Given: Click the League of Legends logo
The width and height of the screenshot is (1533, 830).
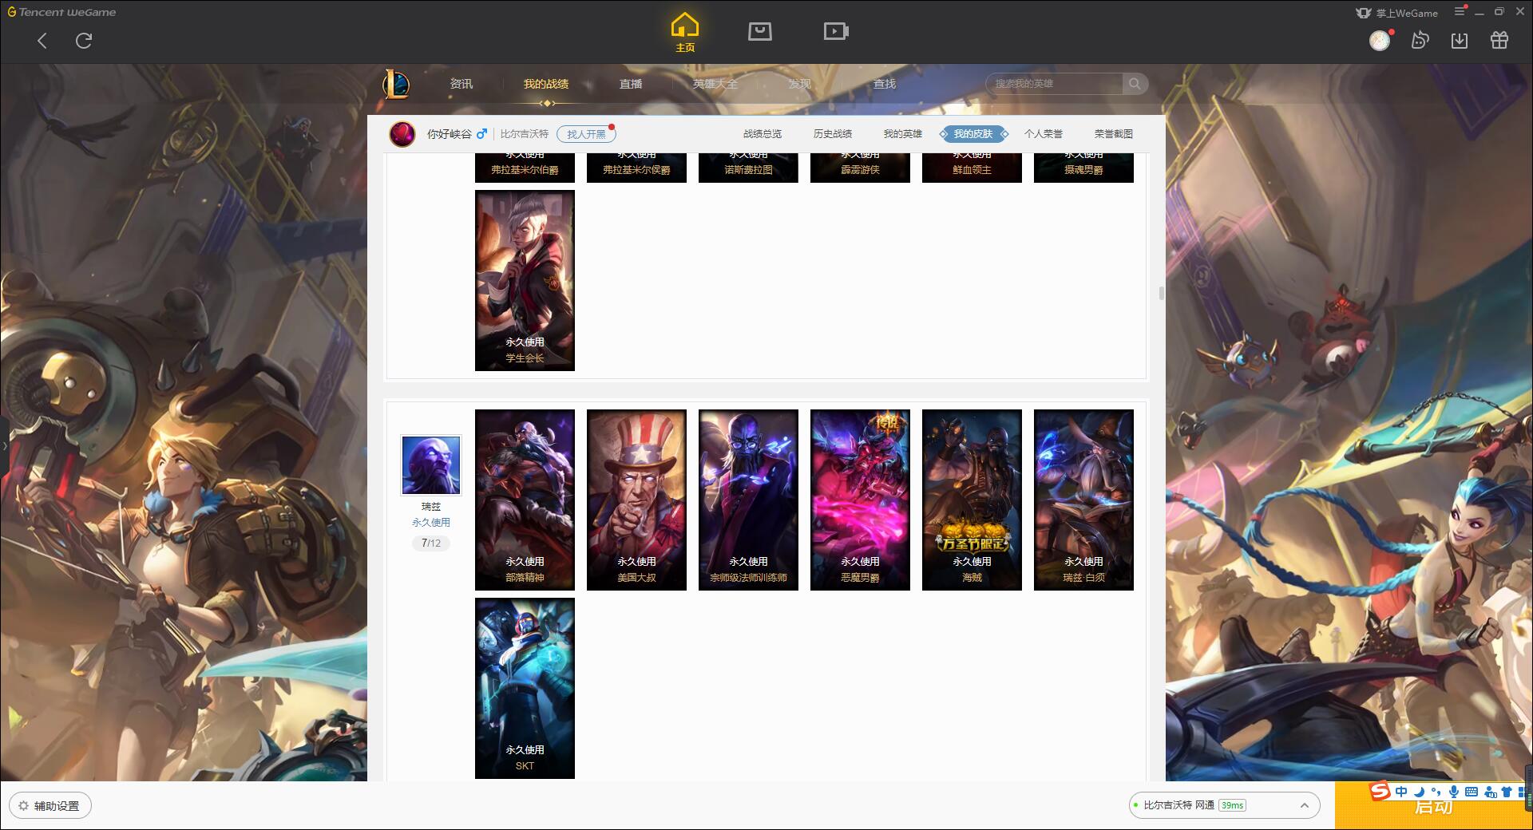Looking at the screenshot, I should tap(396, 84).
